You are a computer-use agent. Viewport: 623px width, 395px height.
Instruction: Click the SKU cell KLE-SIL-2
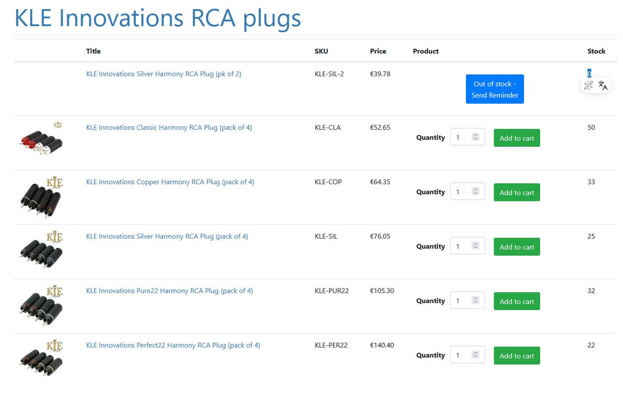pos(330,74)
